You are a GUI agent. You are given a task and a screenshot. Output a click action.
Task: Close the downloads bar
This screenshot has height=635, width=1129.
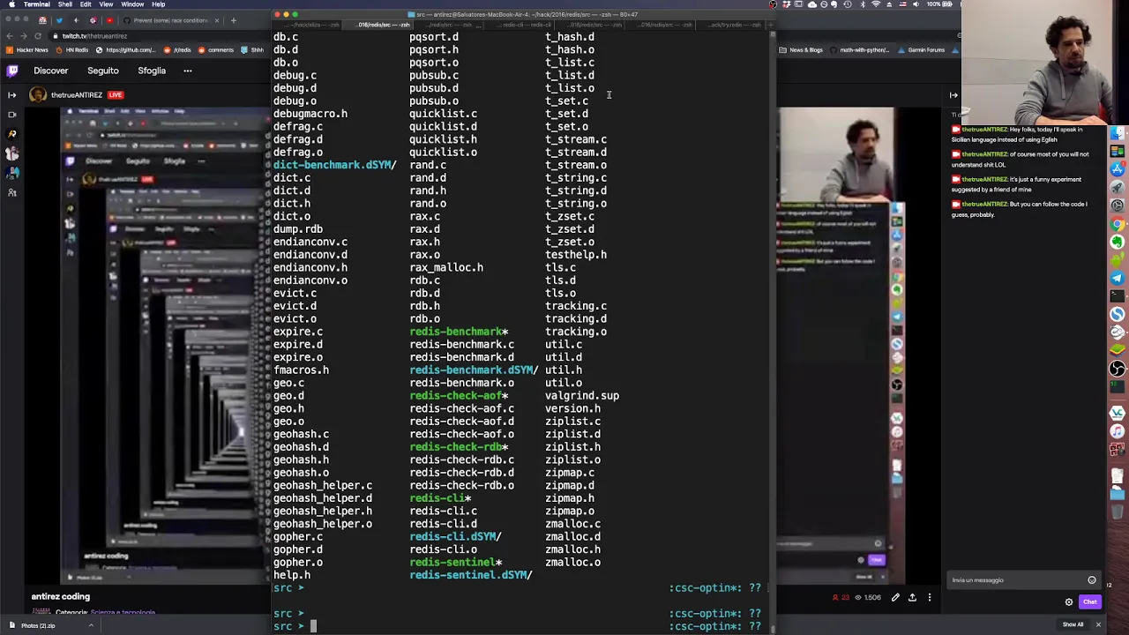pos(1098,625)
